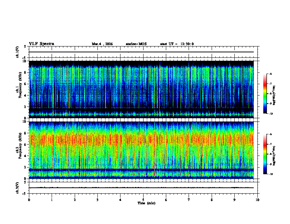The width and height of the screenshot is (290, 224).
Task: Click the ch.3 voltage trace line
Action: click(x=141, y=188)
